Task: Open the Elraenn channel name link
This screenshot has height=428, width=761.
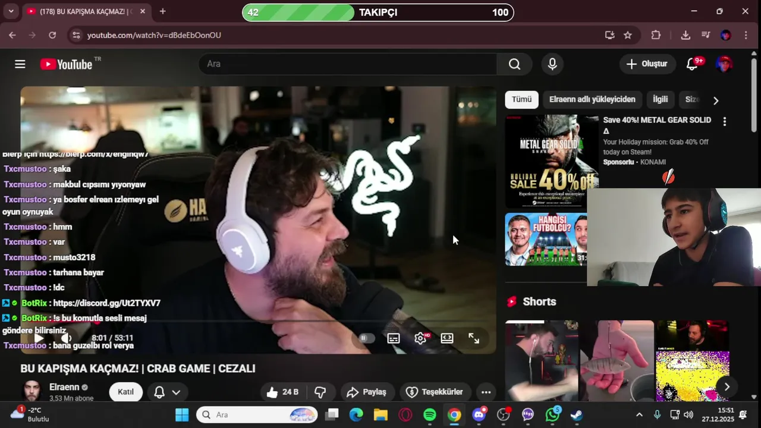Action: click(x=64, y=387)
